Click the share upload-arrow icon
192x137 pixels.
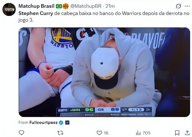tap(186, 133)
